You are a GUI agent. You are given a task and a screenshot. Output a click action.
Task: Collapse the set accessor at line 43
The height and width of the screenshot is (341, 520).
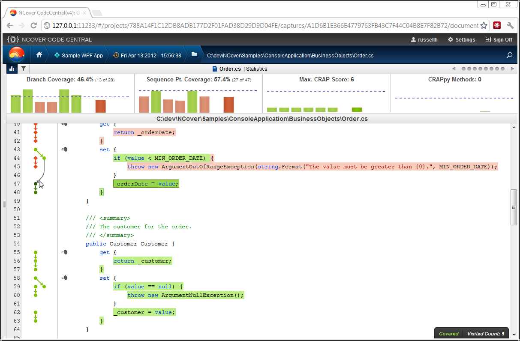coord(64,150)
